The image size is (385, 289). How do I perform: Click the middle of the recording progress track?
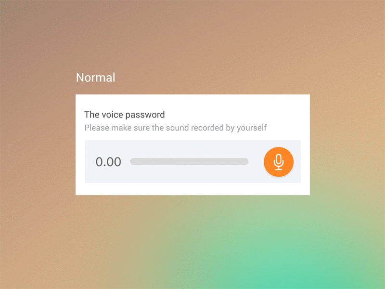coord(189,161)
